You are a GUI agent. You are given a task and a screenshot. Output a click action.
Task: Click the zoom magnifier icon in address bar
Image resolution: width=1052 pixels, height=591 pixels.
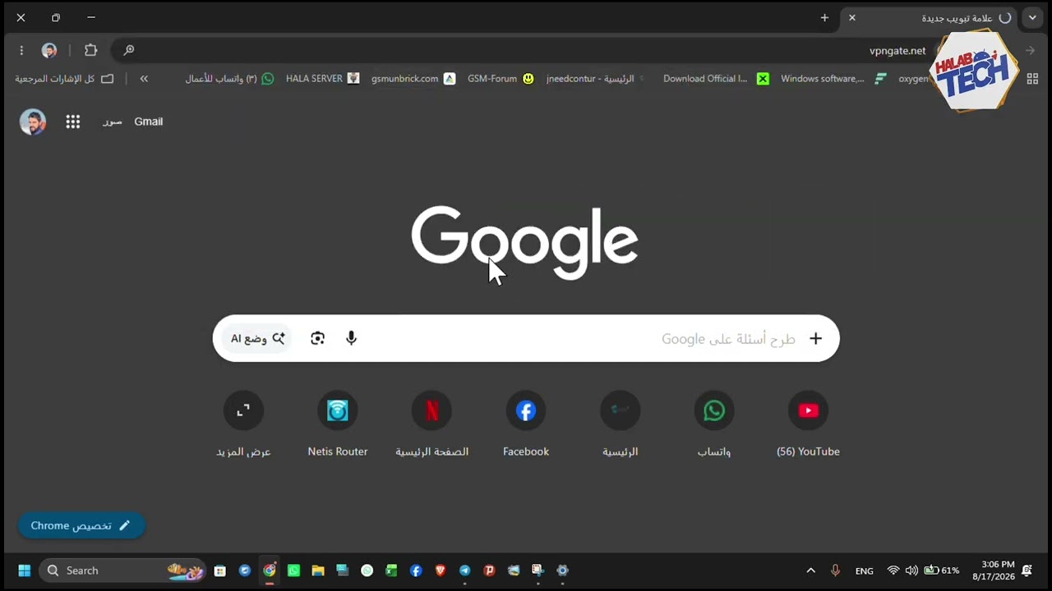[129, 50]
